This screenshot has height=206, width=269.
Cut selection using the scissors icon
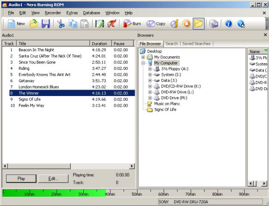61,24
